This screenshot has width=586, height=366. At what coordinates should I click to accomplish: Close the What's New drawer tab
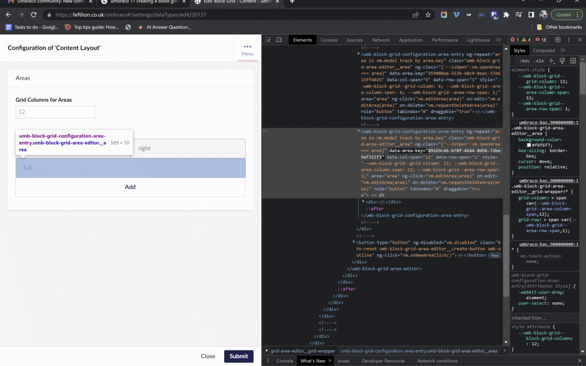tap(330, 361)
